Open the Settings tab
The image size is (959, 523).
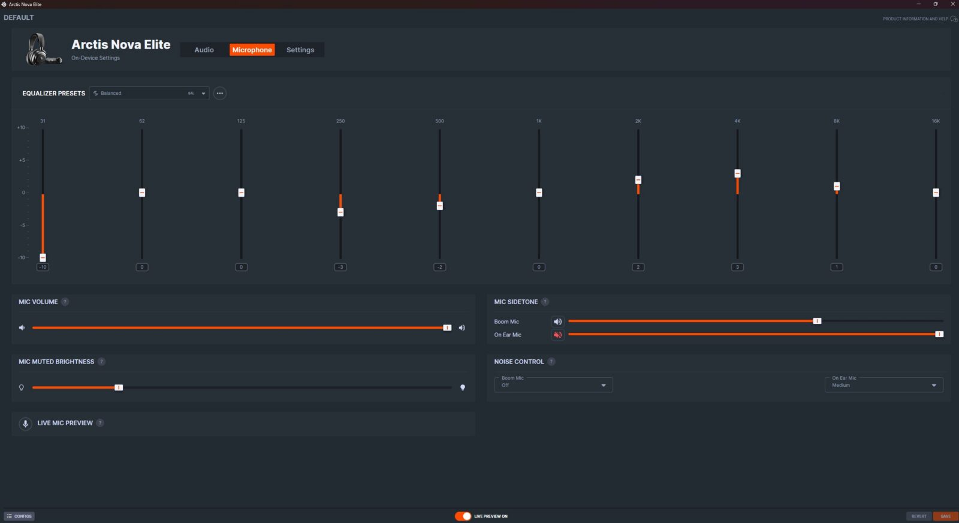300,50
